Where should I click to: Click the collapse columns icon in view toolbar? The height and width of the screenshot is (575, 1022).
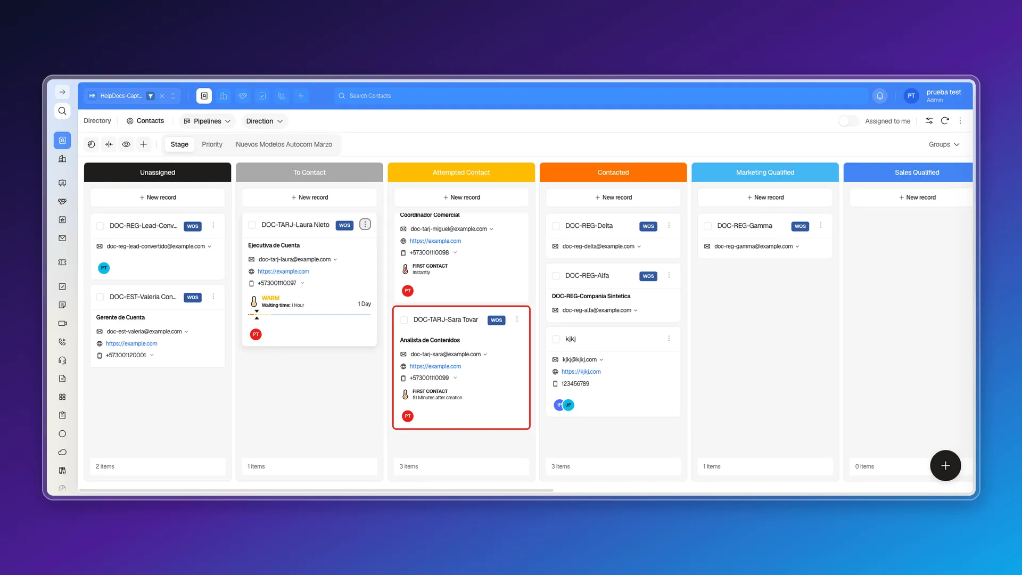click(109, 144)
